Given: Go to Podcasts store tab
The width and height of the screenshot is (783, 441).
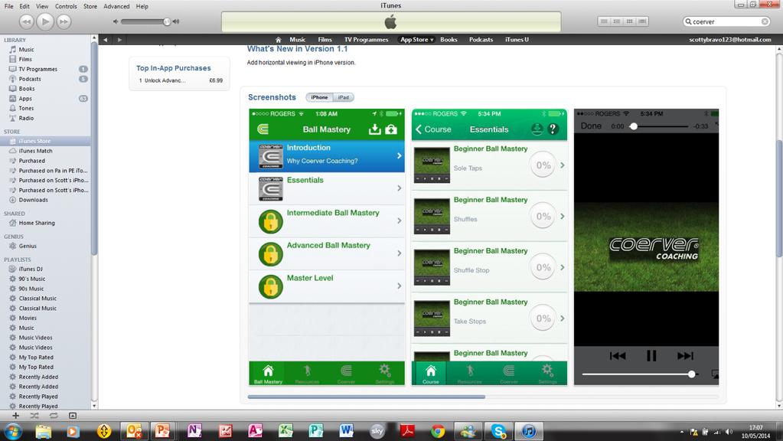Looking at the screenshot, I should click(481, 40).
